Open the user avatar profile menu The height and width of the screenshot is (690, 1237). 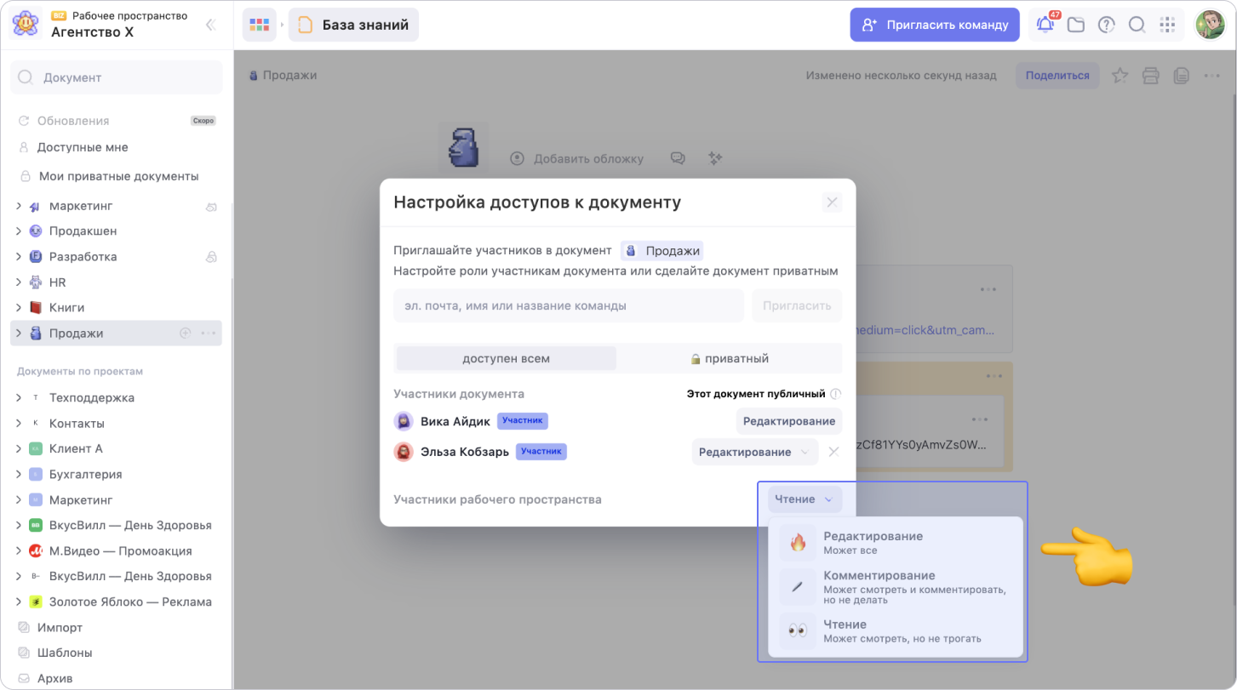pyautogui.click(x=1210, y=25)
